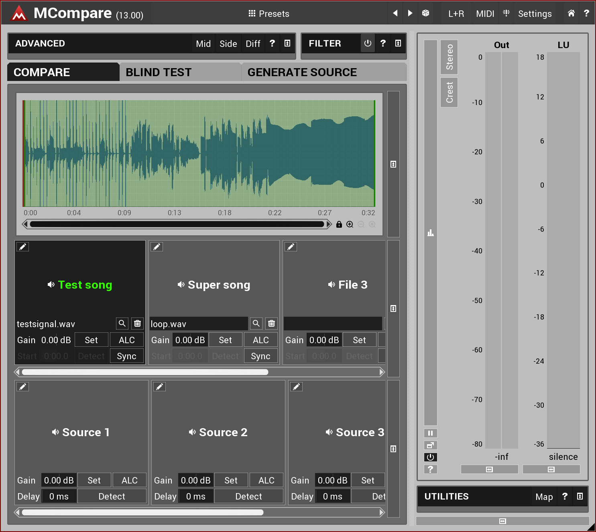Open the L+R channel mode selector

(456, 14)
